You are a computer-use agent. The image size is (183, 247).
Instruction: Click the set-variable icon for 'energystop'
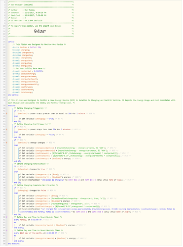[x=20, y=201]
